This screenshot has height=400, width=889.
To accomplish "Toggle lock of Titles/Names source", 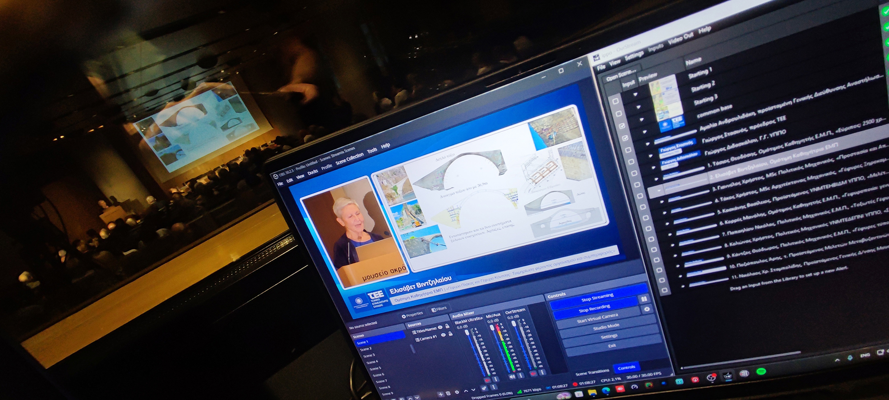I will tap(447, 326).
